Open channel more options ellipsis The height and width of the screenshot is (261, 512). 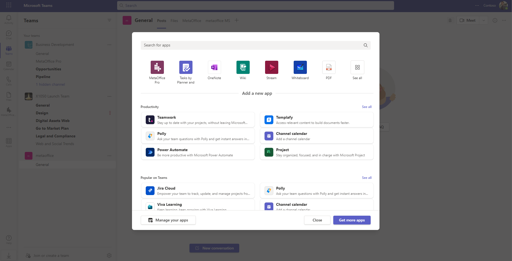504,20
